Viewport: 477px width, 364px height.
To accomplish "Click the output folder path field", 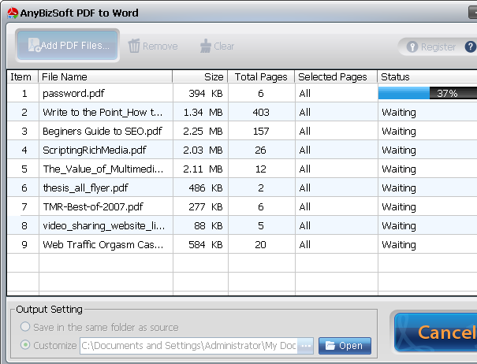I will coord(188,346).
